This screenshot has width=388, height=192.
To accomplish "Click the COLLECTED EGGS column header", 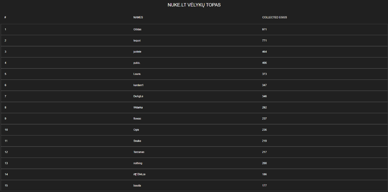I will click(x=274, y=17).
